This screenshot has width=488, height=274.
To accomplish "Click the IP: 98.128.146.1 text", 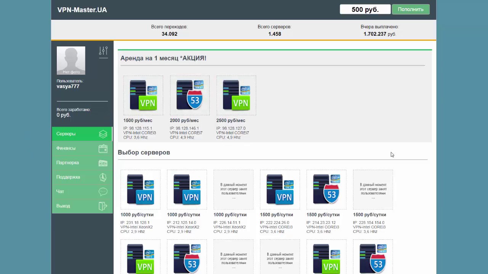I will click(x=184, y=129).
